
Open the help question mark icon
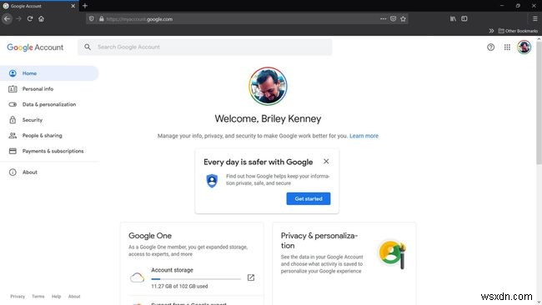490,47
